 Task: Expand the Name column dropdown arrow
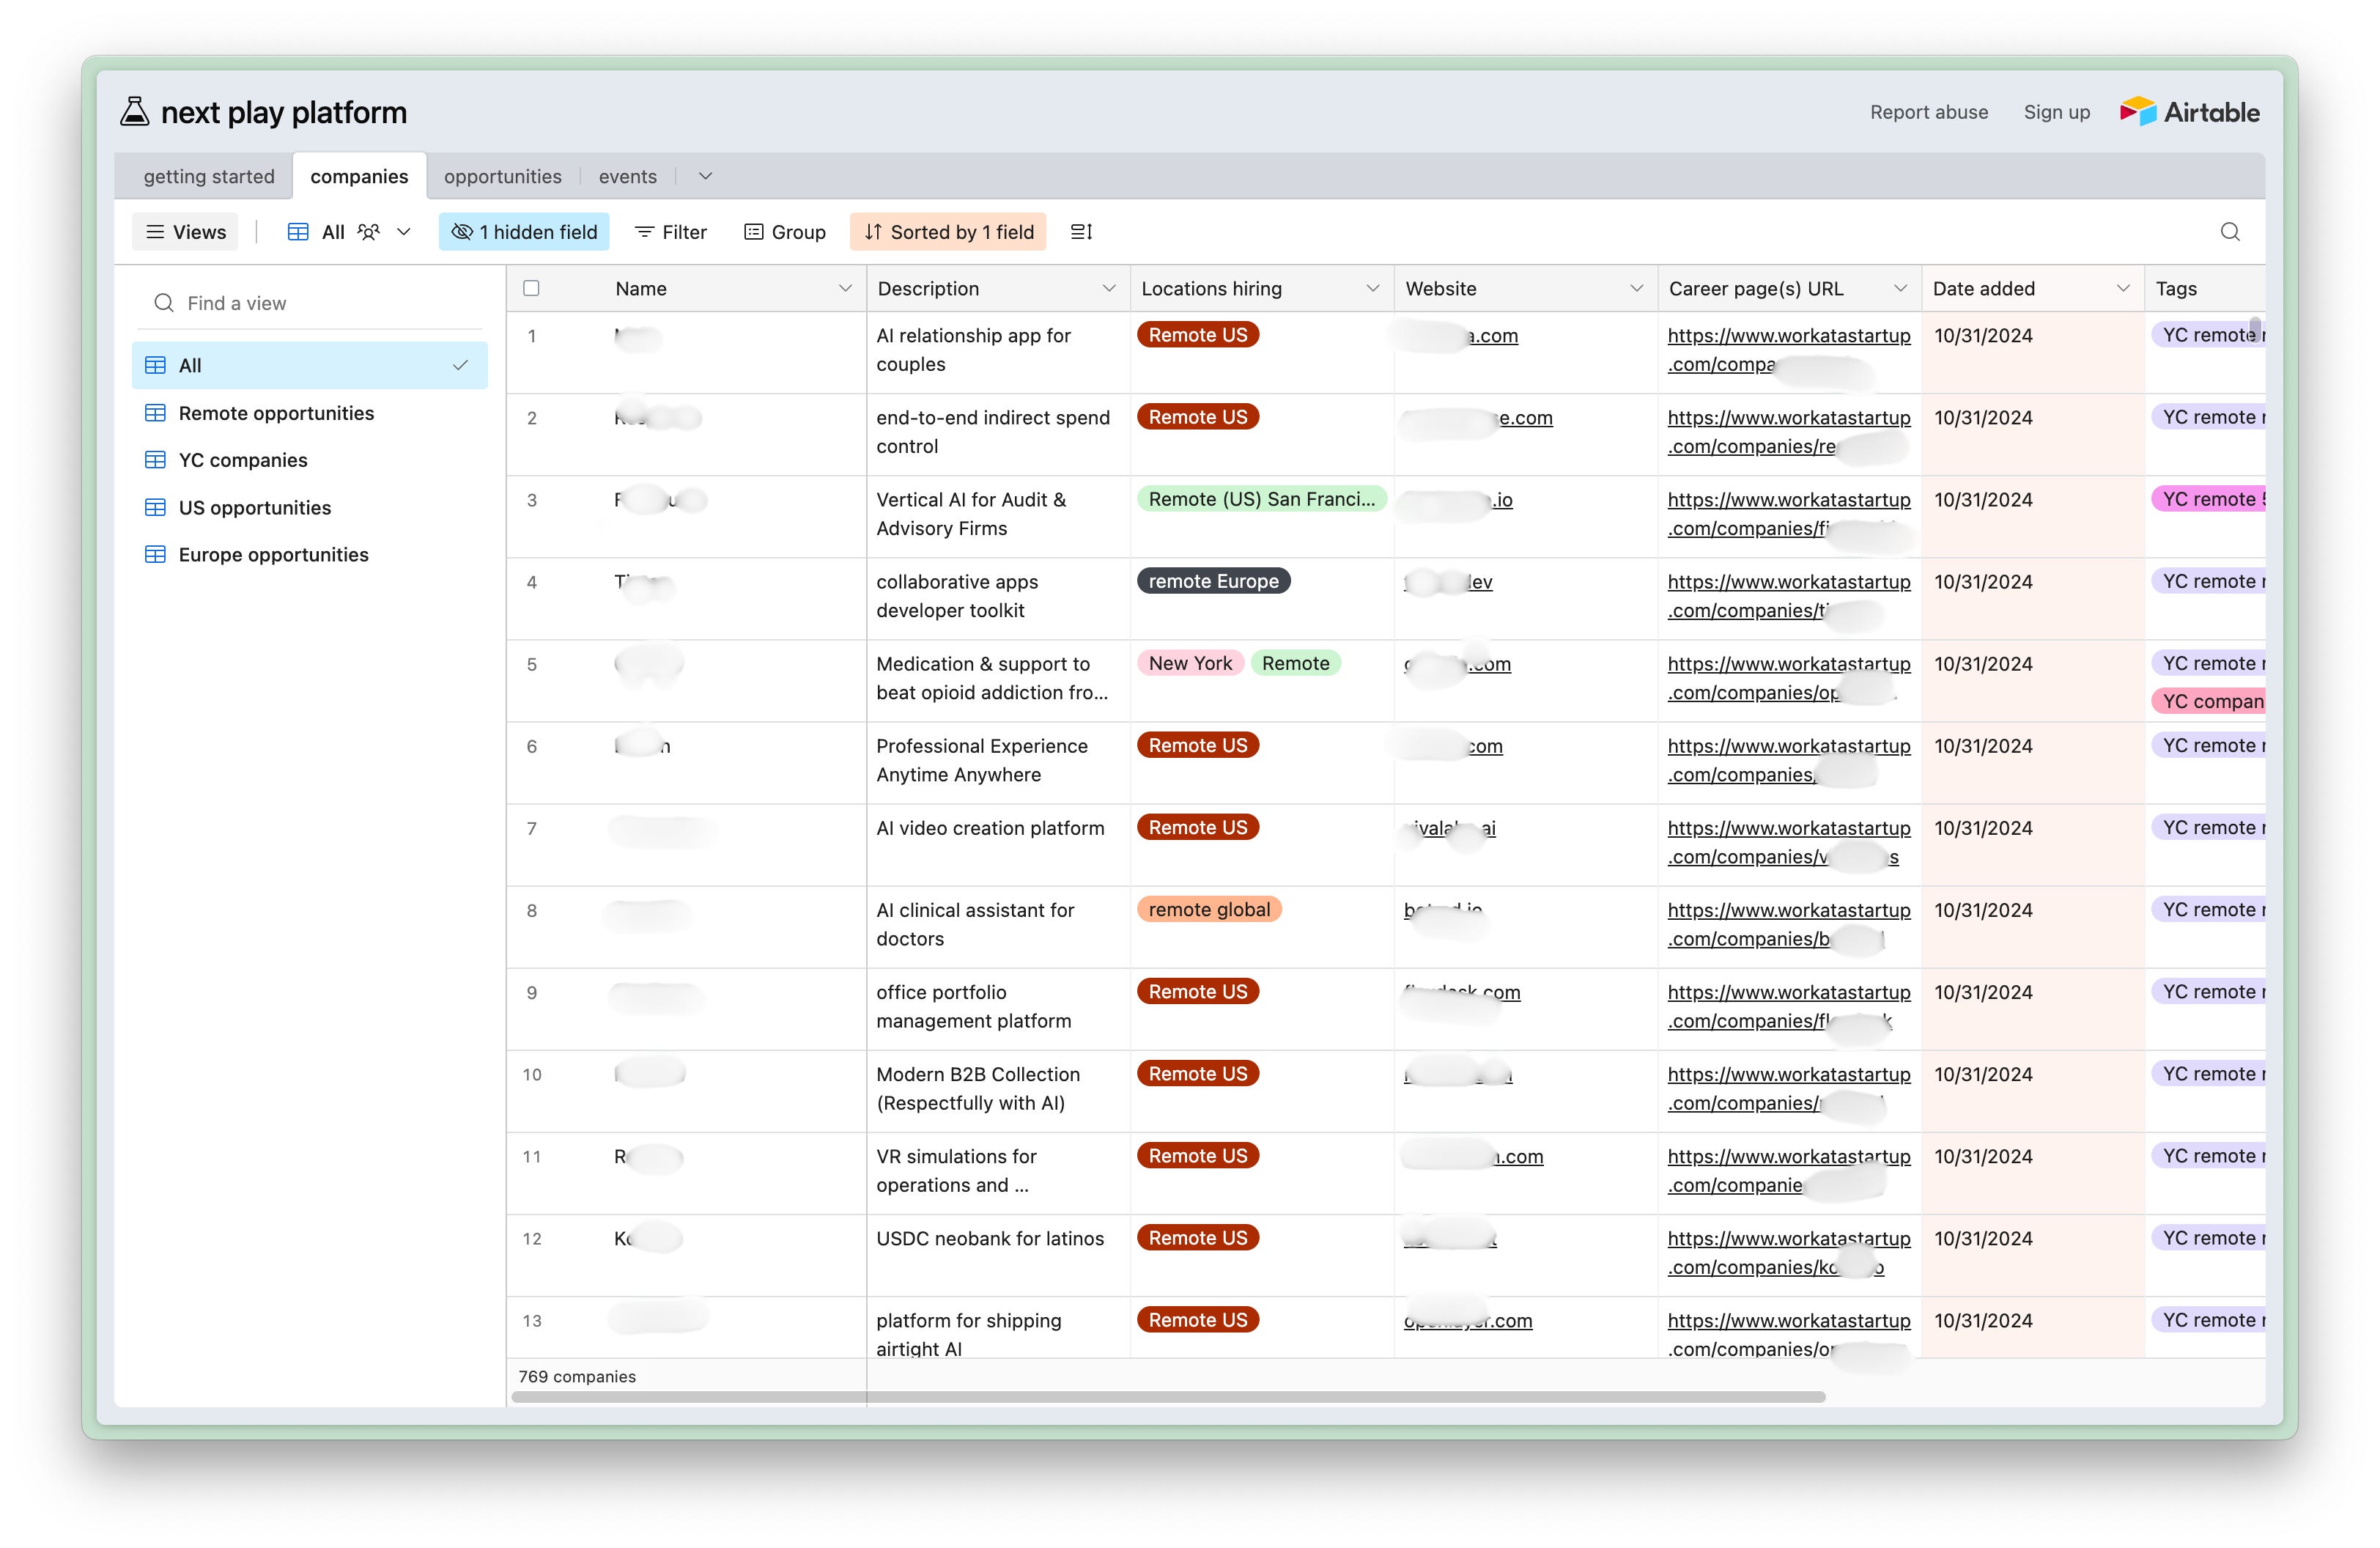845,288
